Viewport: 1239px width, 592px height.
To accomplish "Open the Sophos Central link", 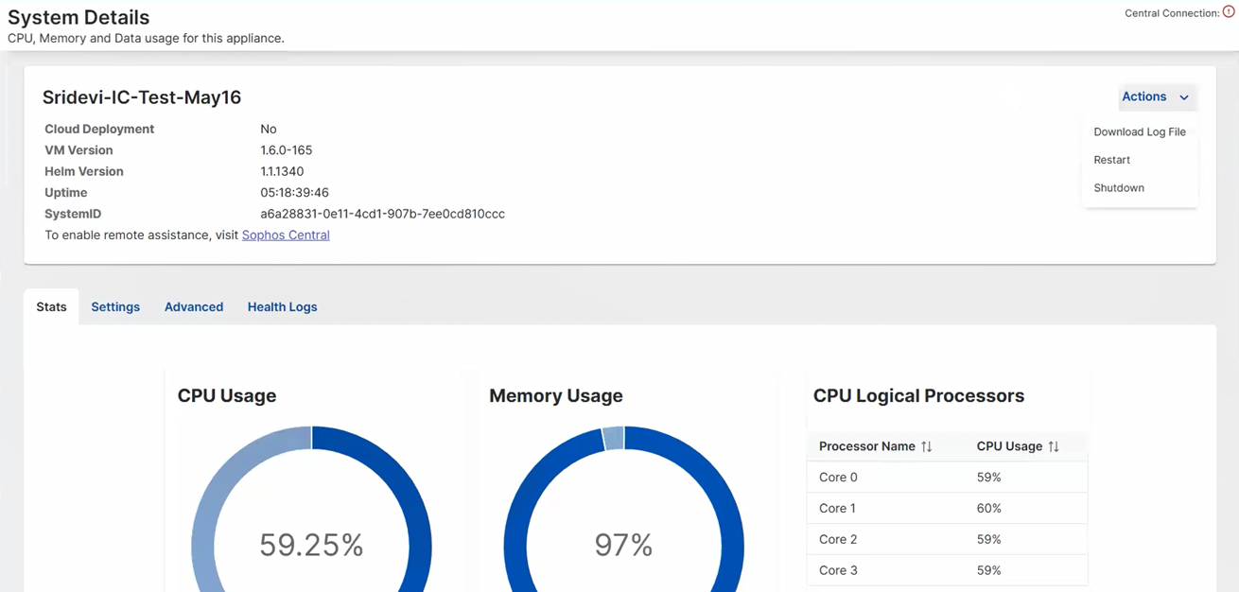I will click(286, 235).
